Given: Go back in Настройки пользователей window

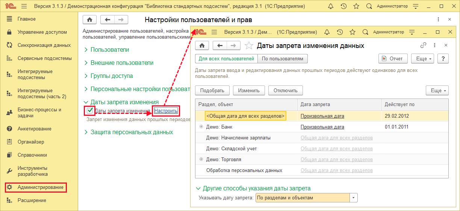Looking at the screenshot, I should click(107, 20).
